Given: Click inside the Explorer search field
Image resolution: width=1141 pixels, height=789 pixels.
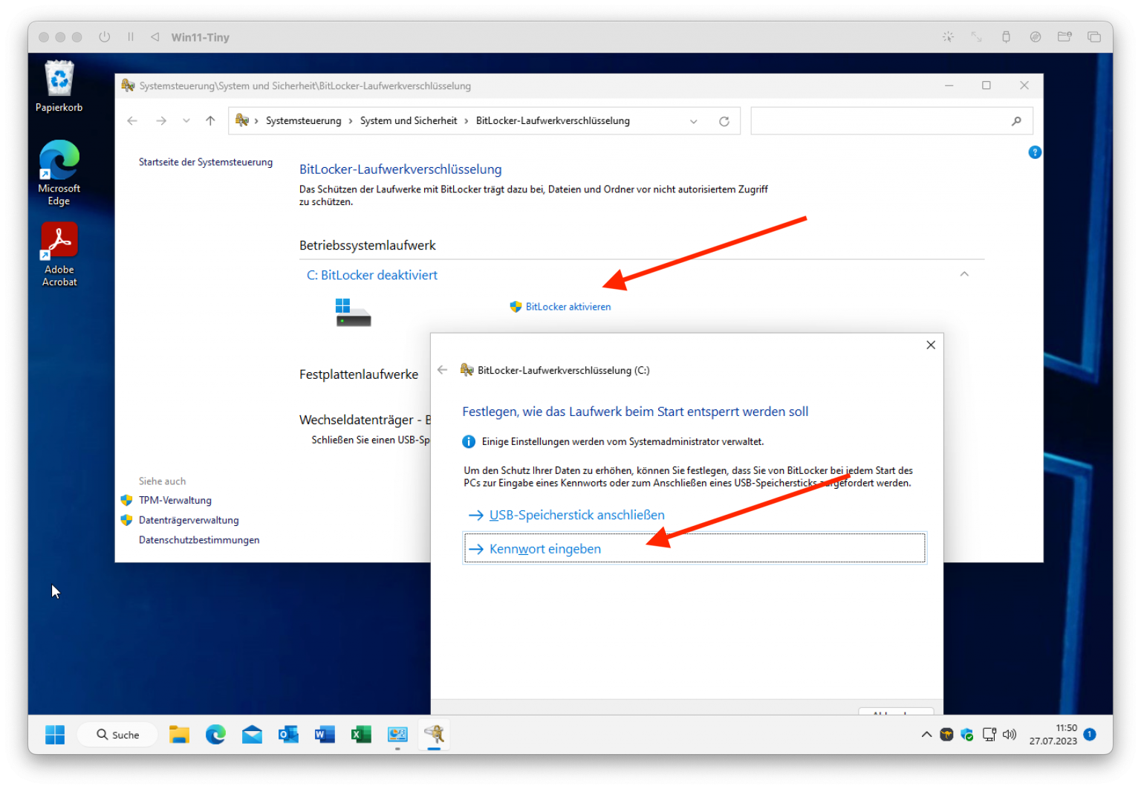Looking at the screenshot, I should [877, 120].
